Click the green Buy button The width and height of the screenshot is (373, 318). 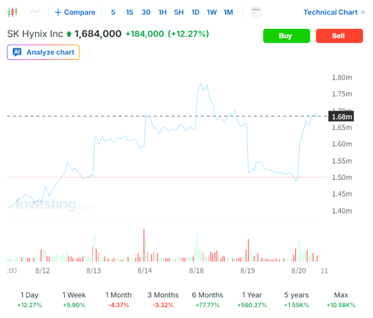(x=286, y=36)
